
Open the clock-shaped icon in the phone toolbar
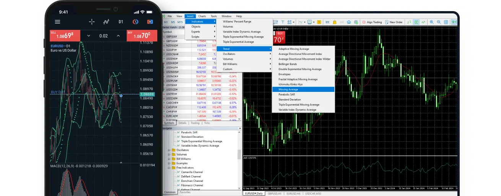(x=135, y=22)
